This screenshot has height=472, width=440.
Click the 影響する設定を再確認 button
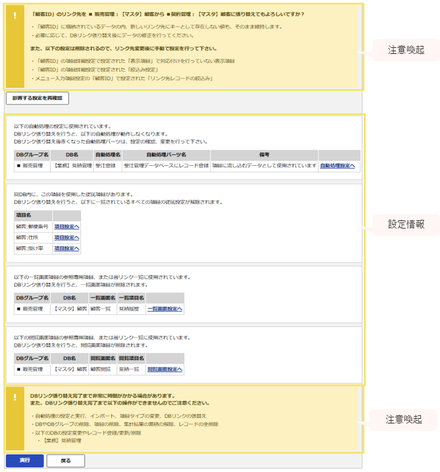click(x=37, y=98)
